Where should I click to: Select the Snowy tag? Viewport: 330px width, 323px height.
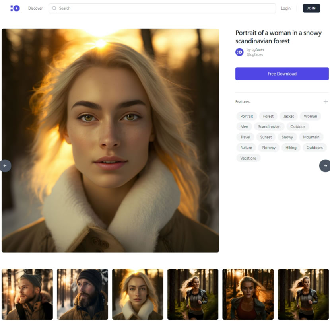[287, 137]
